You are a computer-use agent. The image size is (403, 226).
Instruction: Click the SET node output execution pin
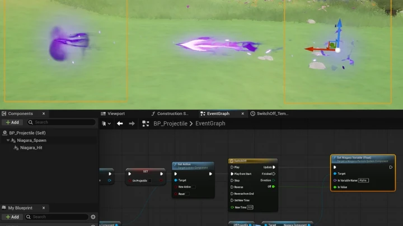click(161, 174)
